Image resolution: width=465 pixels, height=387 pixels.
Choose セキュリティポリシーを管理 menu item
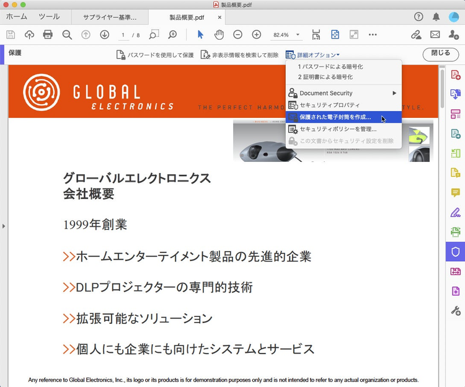pyautogui.click(x=343, y=129)
